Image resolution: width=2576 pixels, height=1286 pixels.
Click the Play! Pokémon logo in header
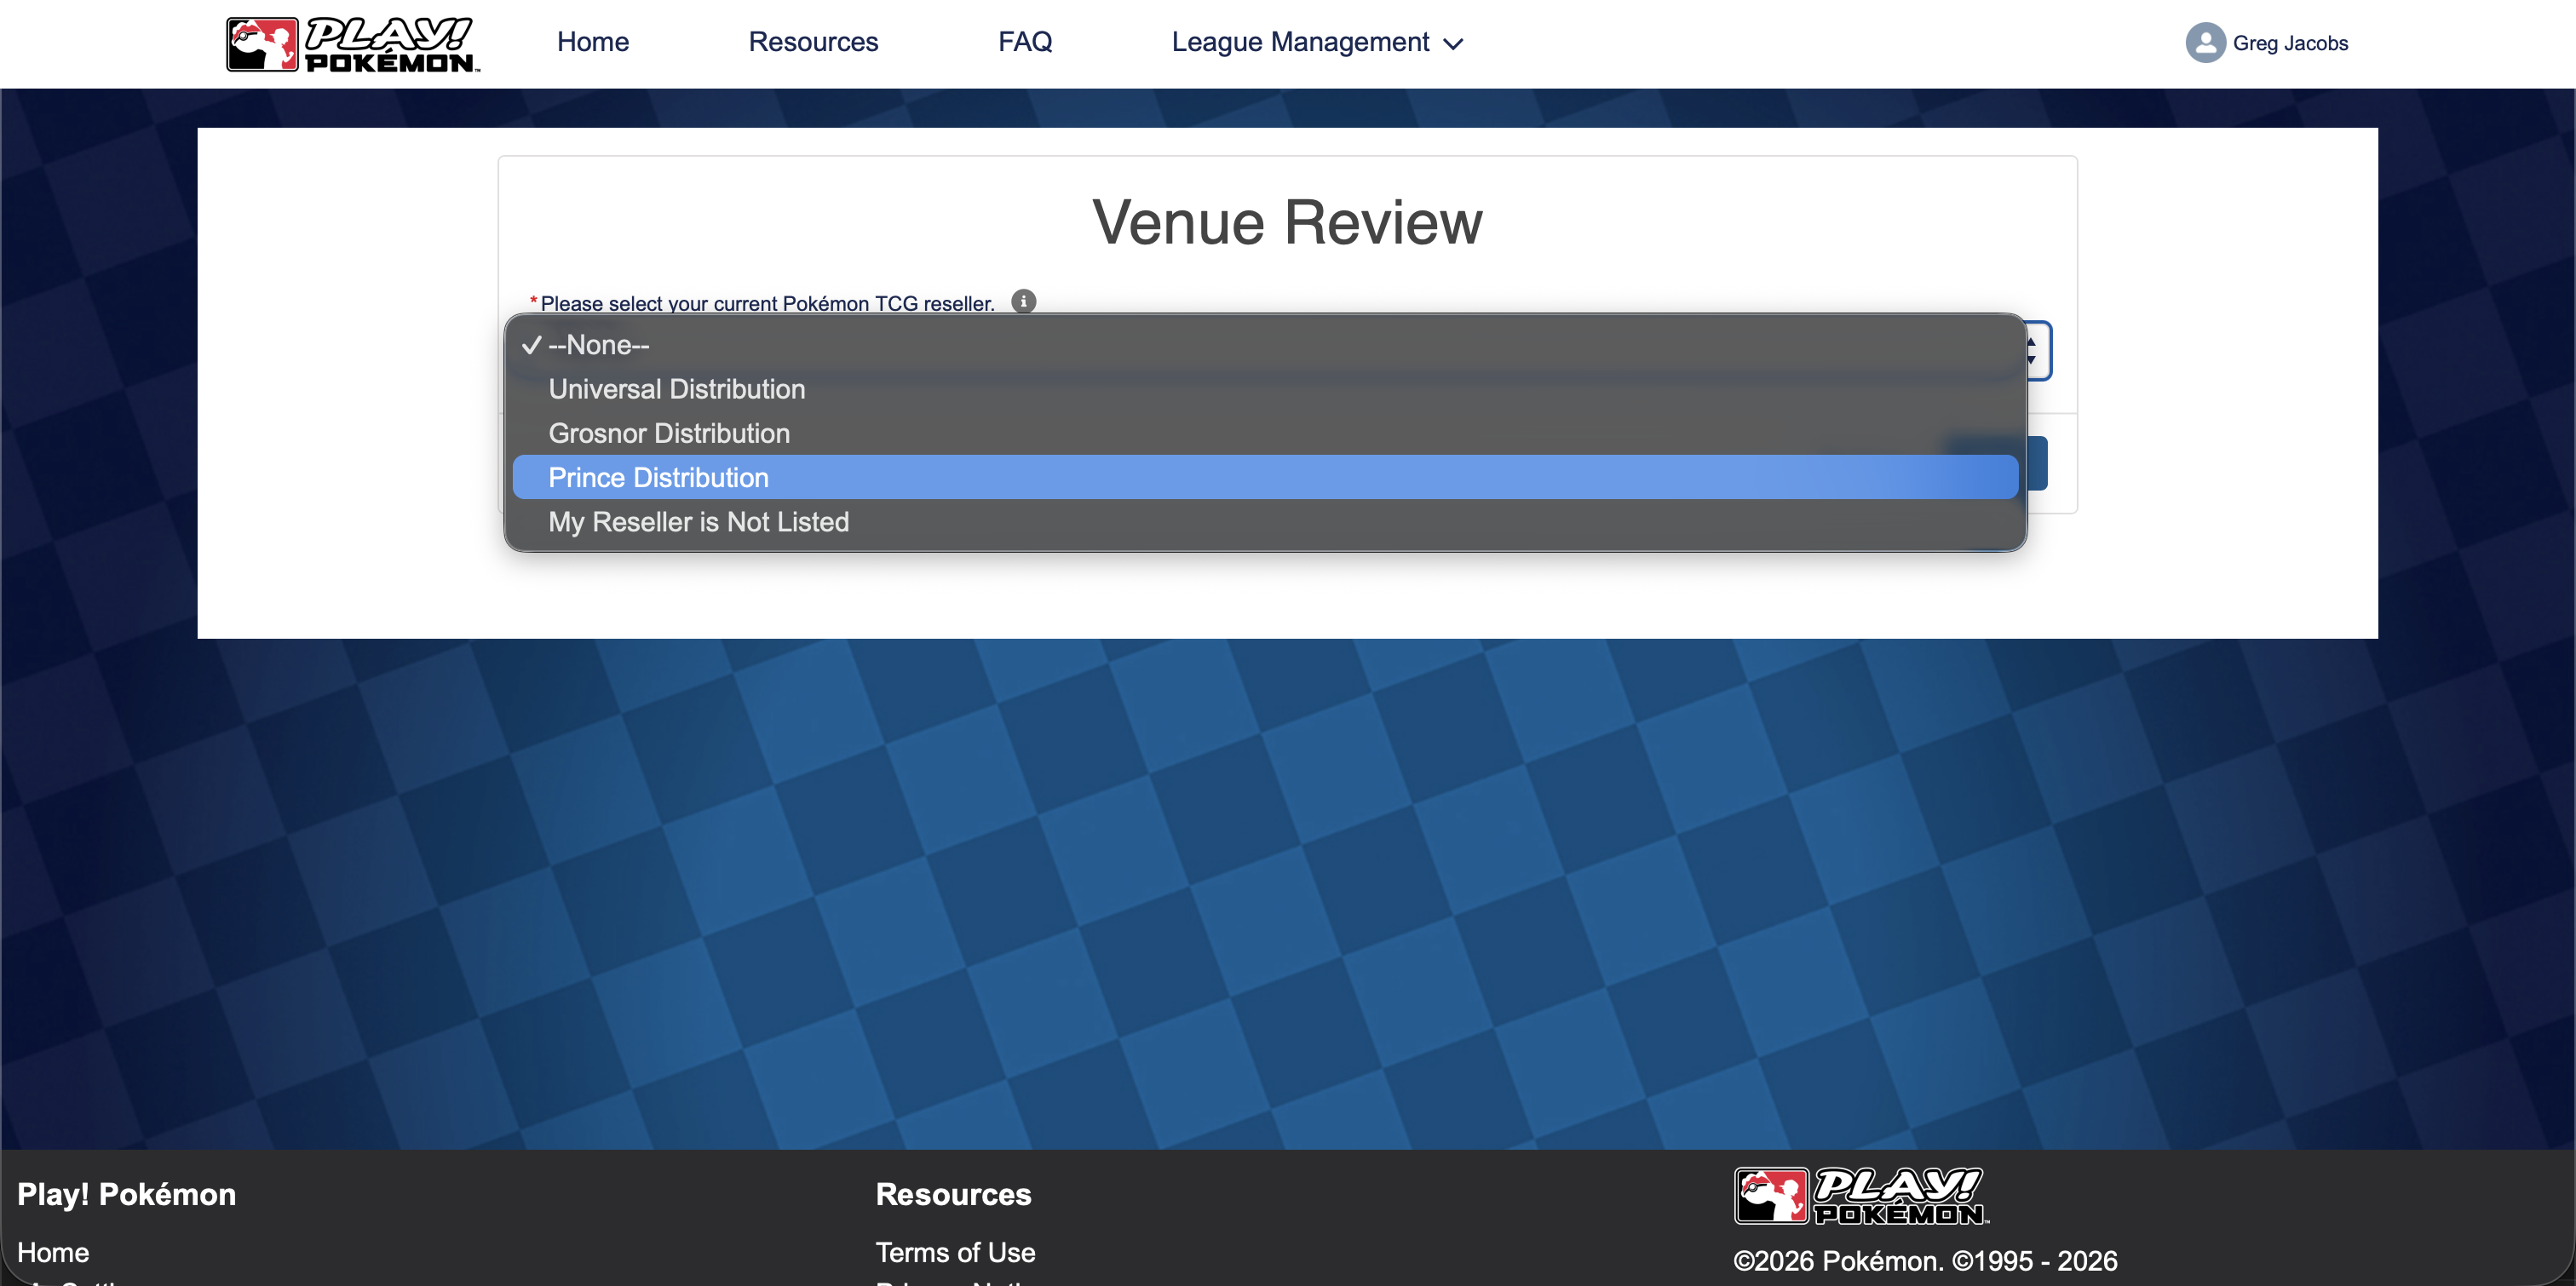[352, 44]
